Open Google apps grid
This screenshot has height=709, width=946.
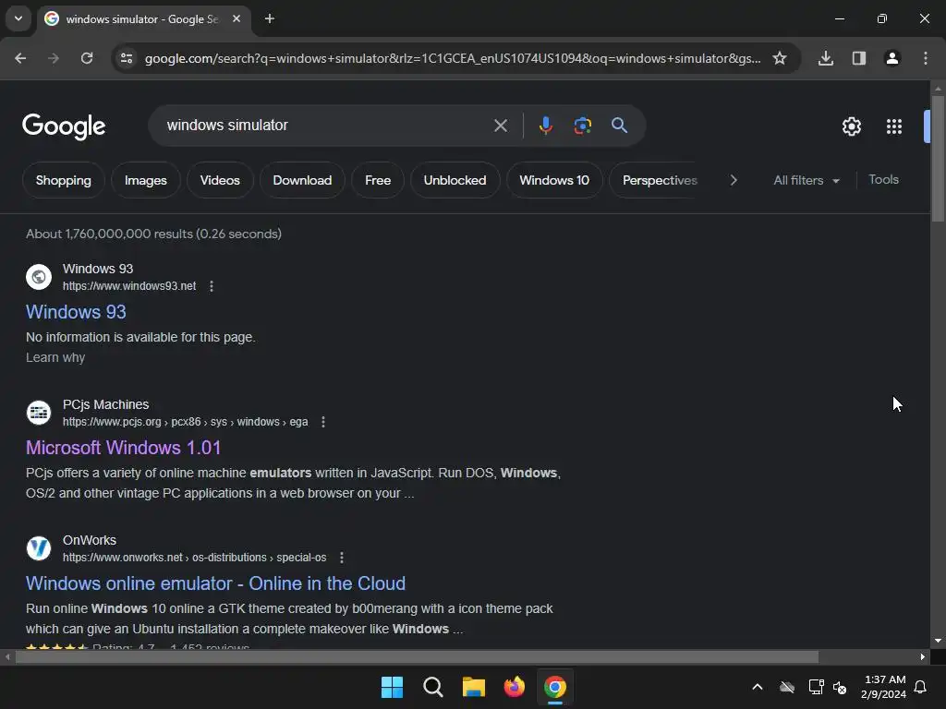point(894,126)
